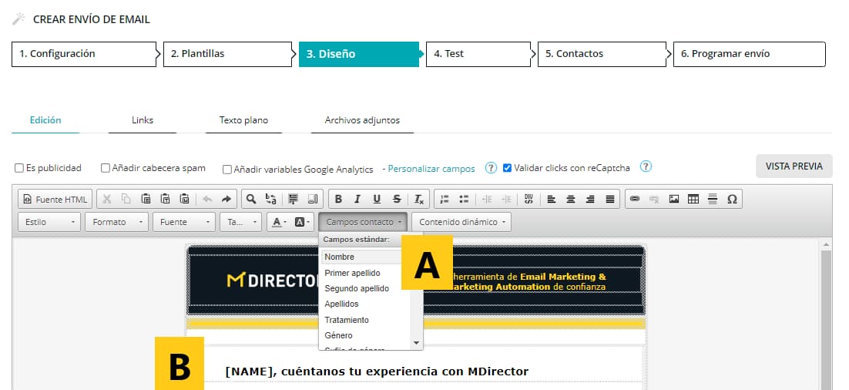
Task: Align text right
Action: coord(590,200)
